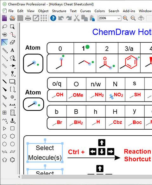The height and width of the screenshot is (185, 152).
Task: Open the File menu
Action: (x=11, y=11)
